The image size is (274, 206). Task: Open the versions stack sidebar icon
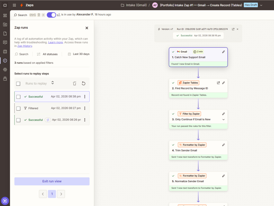(5, 79)
